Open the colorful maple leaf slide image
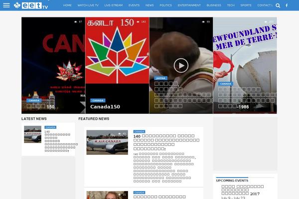The height and width of the screenshot is (199, 299). (x=117, y=50)
